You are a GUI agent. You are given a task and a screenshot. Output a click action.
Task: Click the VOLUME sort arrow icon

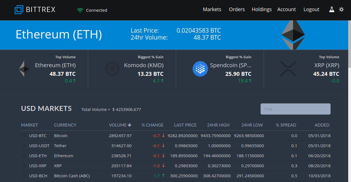(x=130, y=125)
